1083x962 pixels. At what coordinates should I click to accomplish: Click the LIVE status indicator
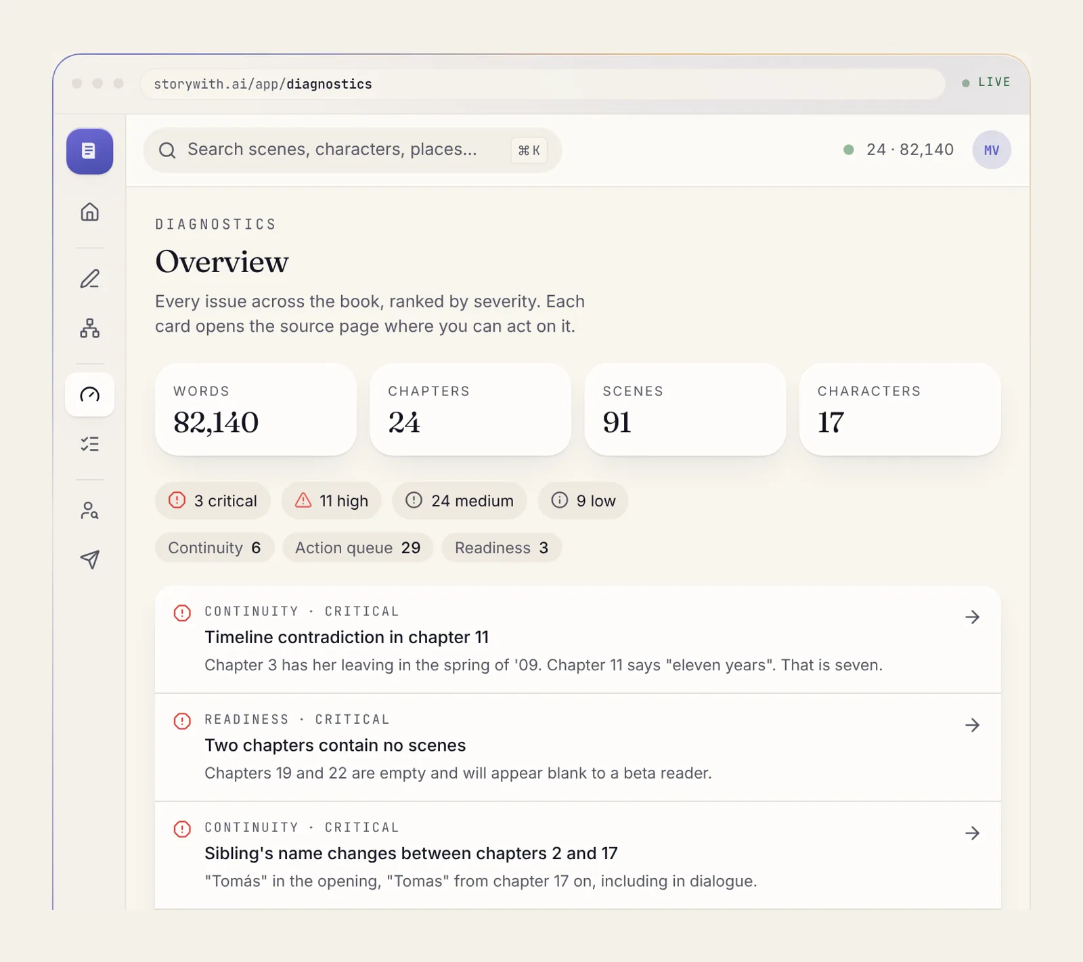986,82
